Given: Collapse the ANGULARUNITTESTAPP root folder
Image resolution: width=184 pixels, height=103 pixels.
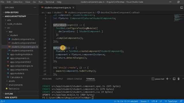Looking at the screenshot, I should 15,16.
